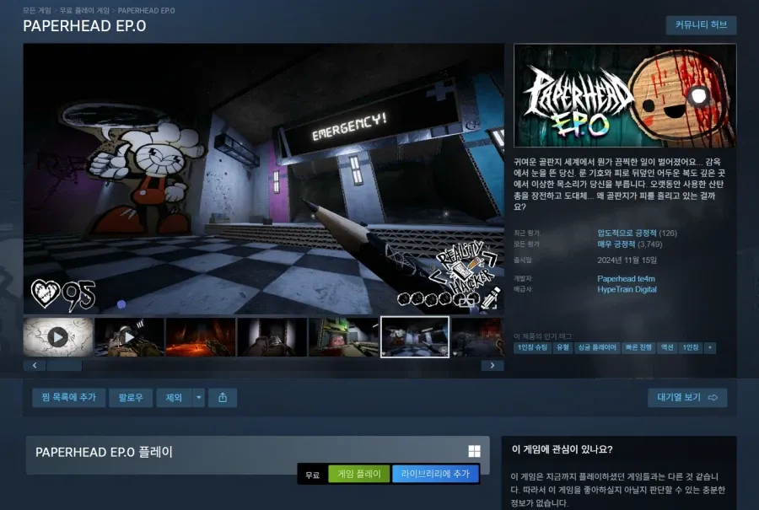
Task: Select the 1인칭 슈팅 tag
Action: 532,347
